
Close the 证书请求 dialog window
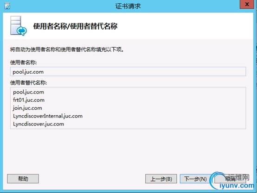click(x=247, y=5)
